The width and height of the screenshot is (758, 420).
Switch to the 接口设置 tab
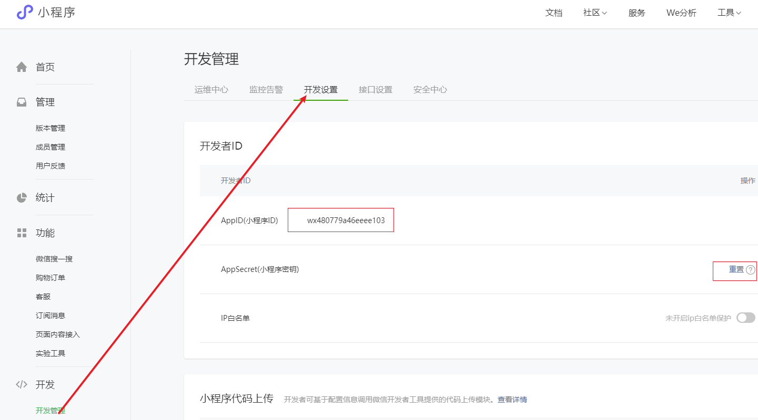point(376,90)
